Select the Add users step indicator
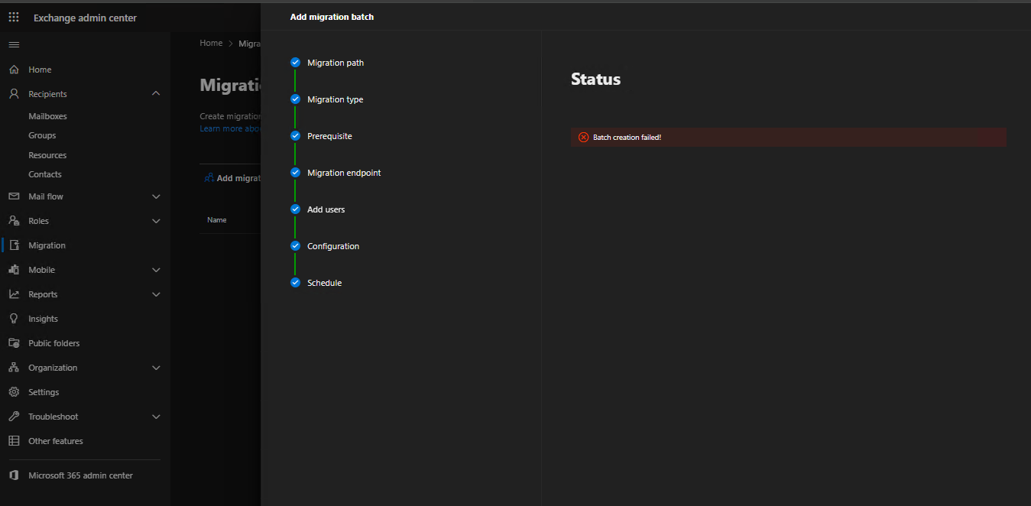 tap(295, 209)
